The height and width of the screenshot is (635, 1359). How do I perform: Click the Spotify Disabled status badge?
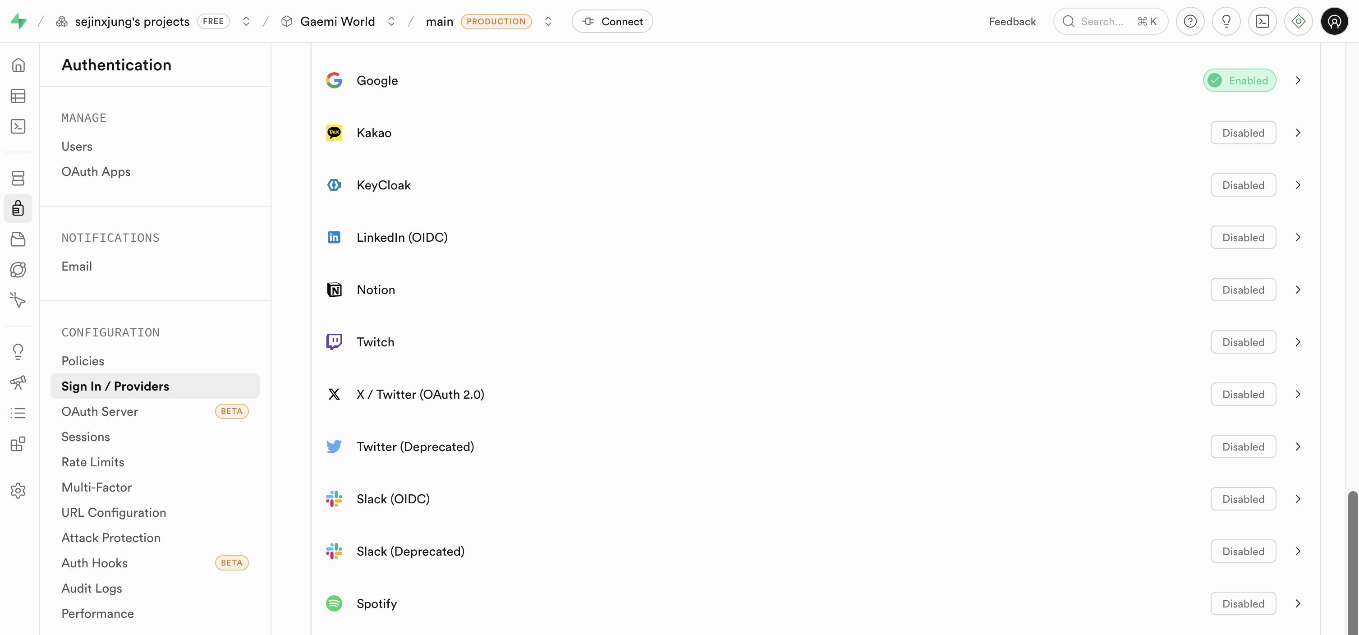coord(1242,604)
